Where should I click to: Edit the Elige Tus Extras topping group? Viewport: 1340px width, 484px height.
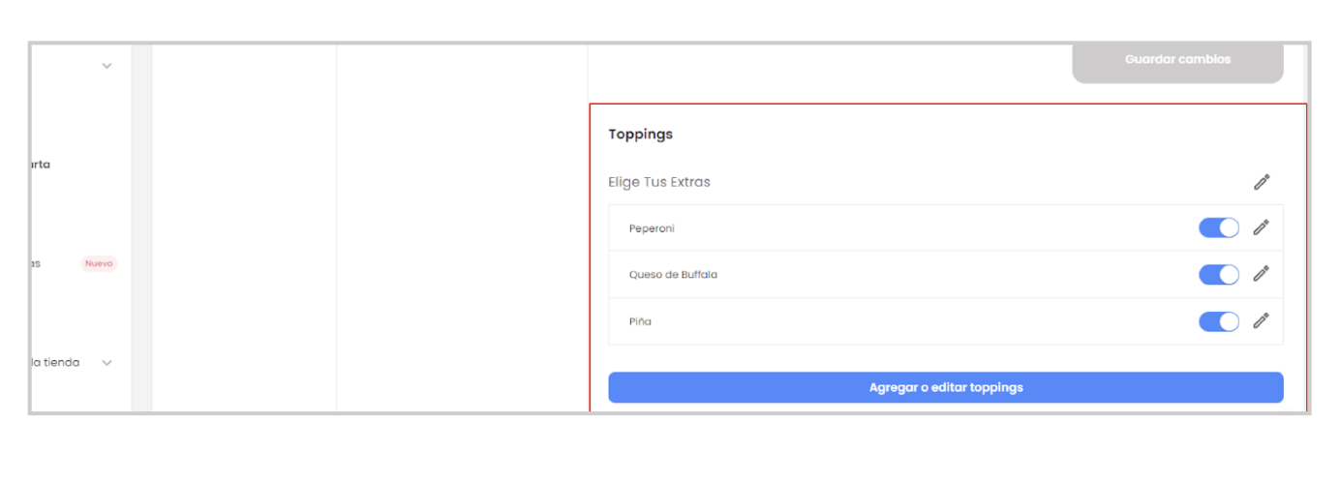pyautogui.click(x=1262, y=182)
